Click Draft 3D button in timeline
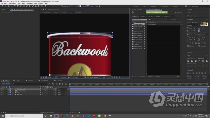 tap(53, 84)
